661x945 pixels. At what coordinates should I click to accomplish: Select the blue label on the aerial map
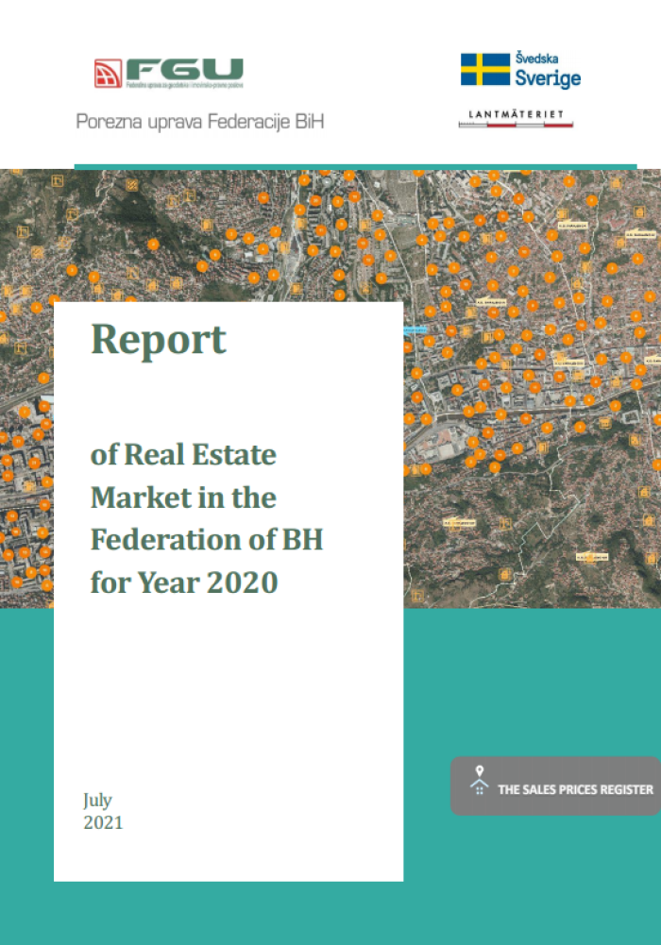[x=415, y=329]
